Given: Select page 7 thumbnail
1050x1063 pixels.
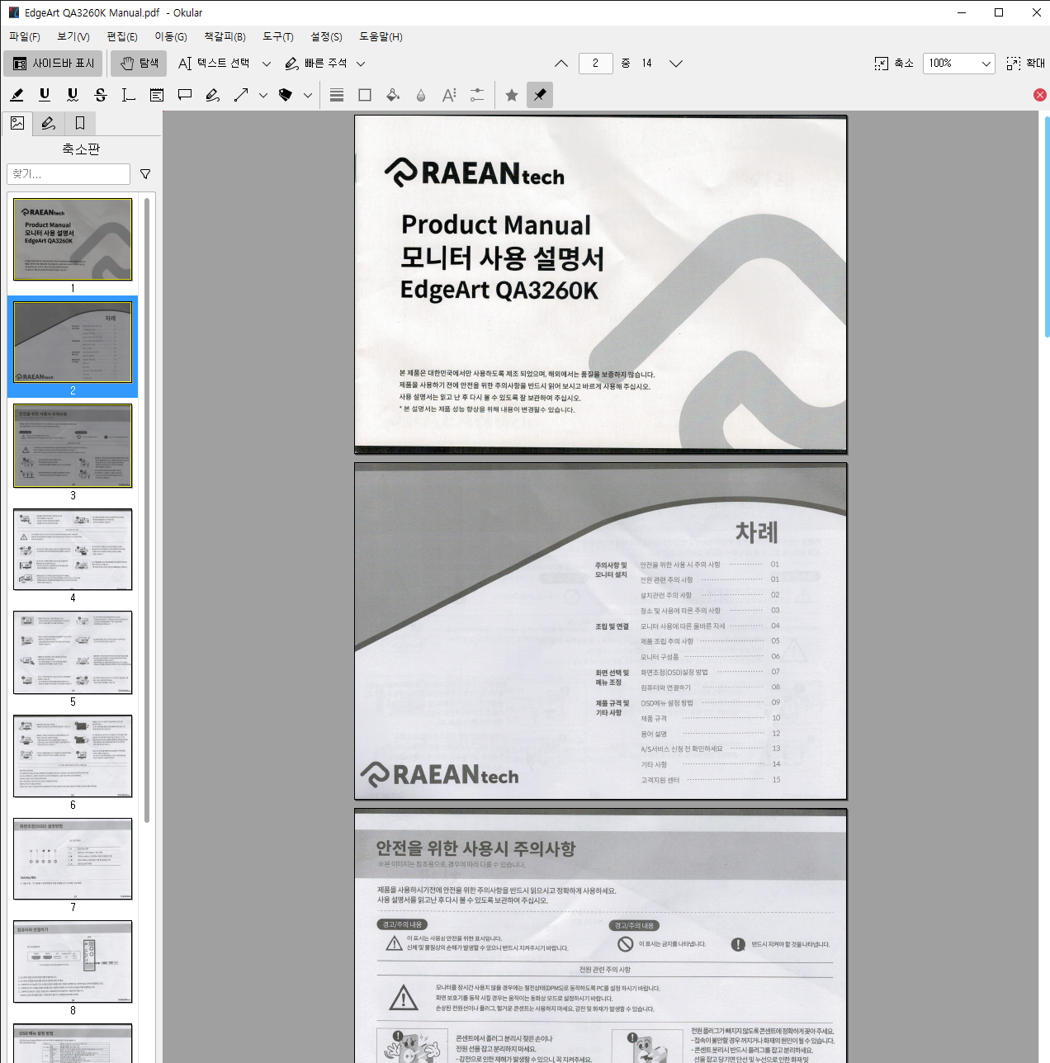Looking at the screenshot, I should pos(73,859).
